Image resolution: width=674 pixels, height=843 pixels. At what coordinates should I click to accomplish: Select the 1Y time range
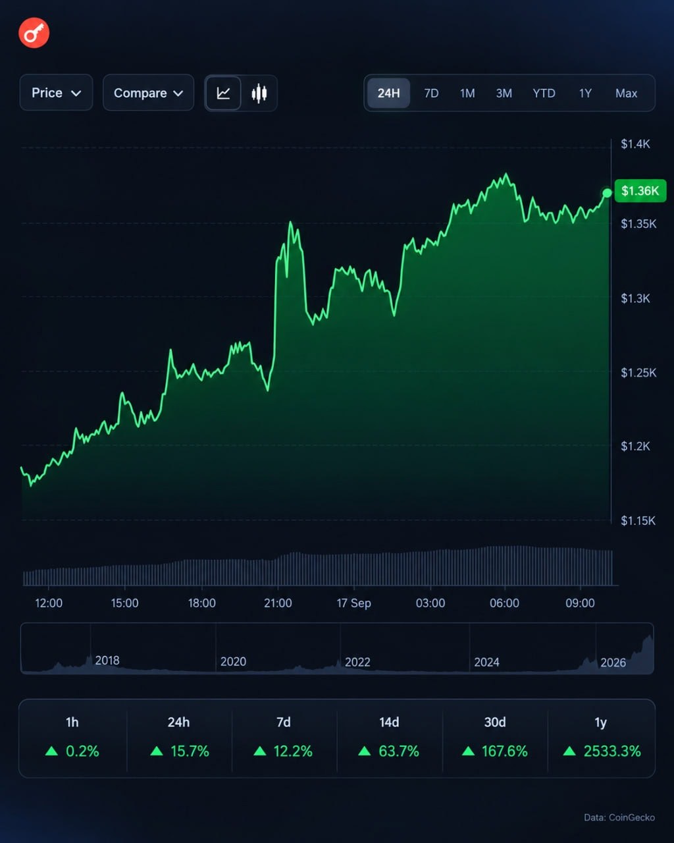coord(585,93)
